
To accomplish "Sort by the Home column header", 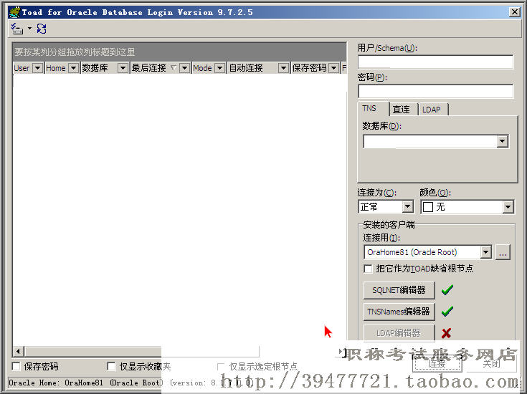I will (56, 68).
